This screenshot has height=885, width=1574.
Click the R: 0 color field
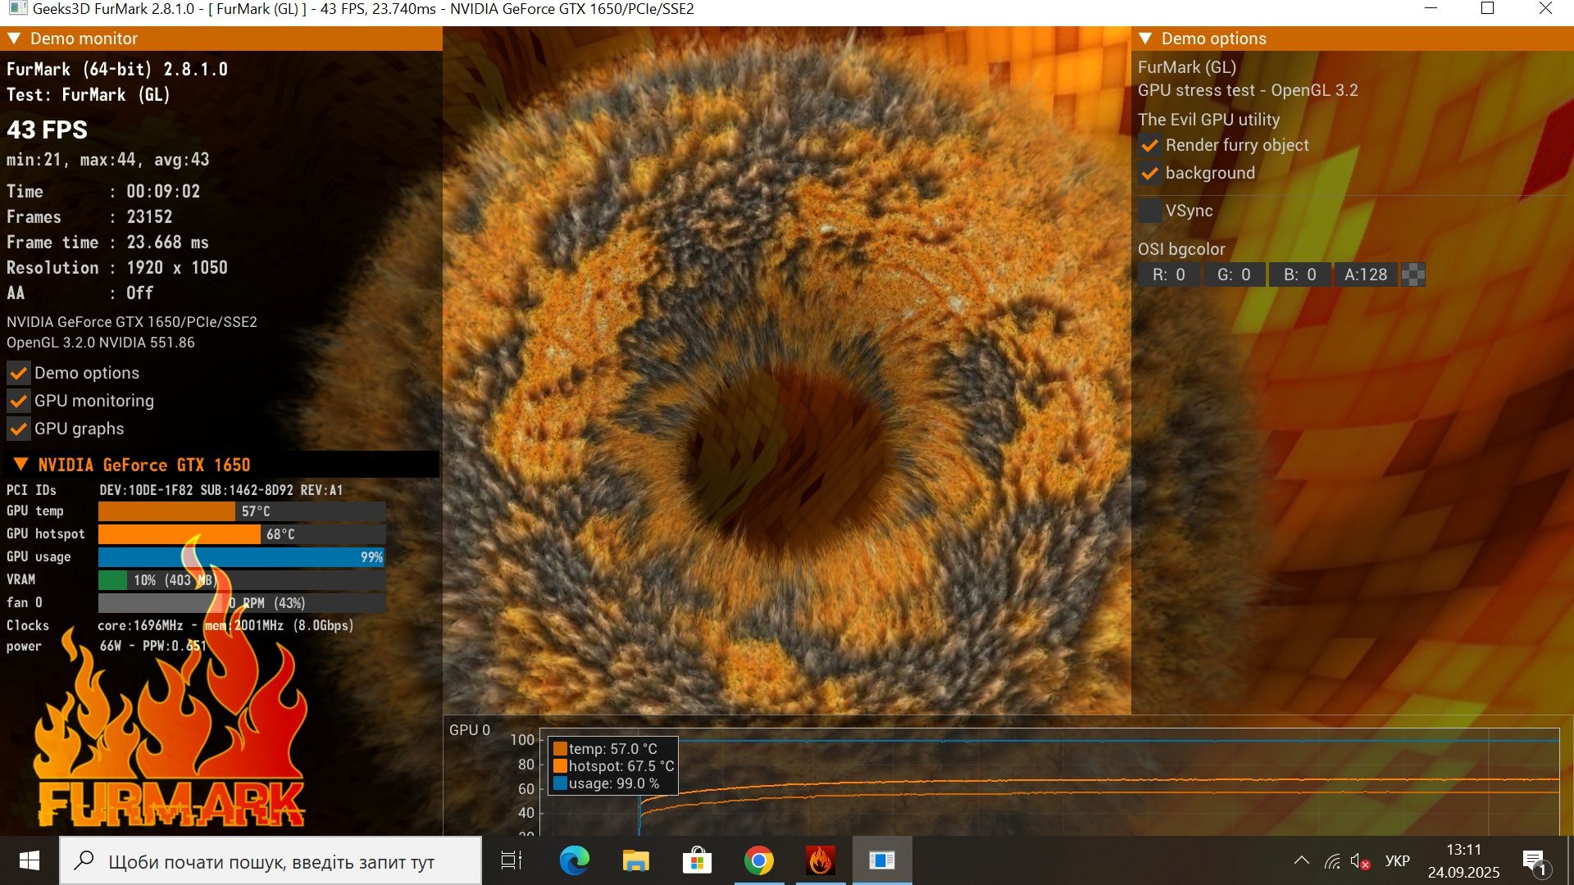(x=1168, y=275)
